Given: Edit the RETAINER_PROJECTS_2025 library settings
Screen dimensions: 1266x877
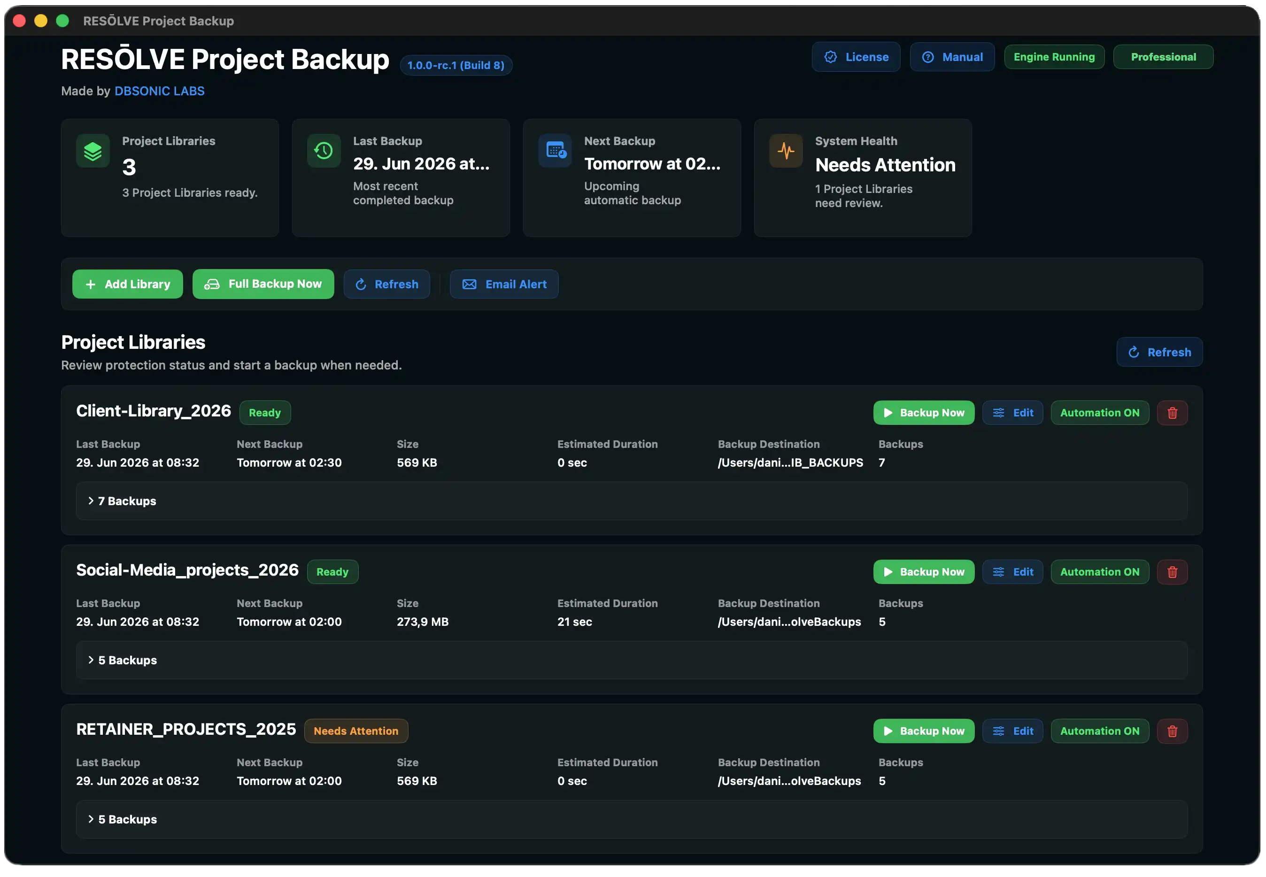Looking at the screenshot, I should 1013,731.
